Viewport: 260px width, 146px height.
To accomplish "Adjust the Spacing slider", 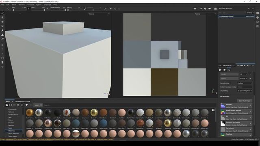I will point(74,10).
